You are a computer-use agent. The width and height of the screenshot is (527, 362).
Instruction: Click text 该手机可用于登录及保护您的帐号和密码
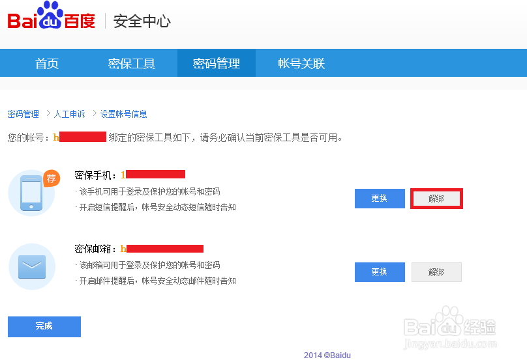pos(149,191)
